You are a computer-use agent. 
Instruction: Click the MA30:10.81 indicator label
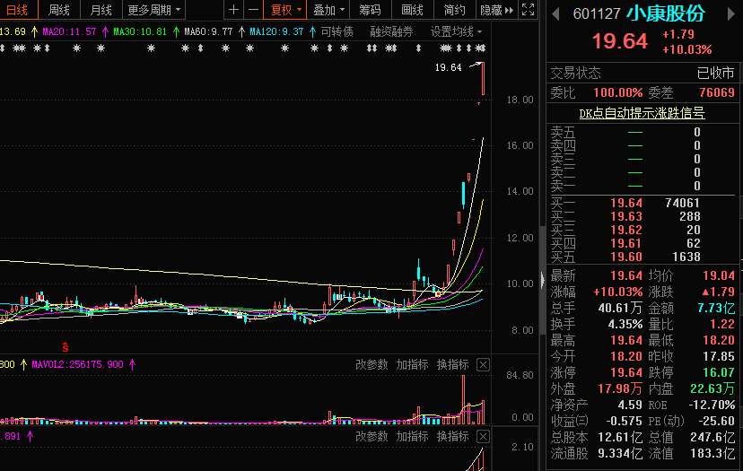pyautogui.click(x=140, y=31)
